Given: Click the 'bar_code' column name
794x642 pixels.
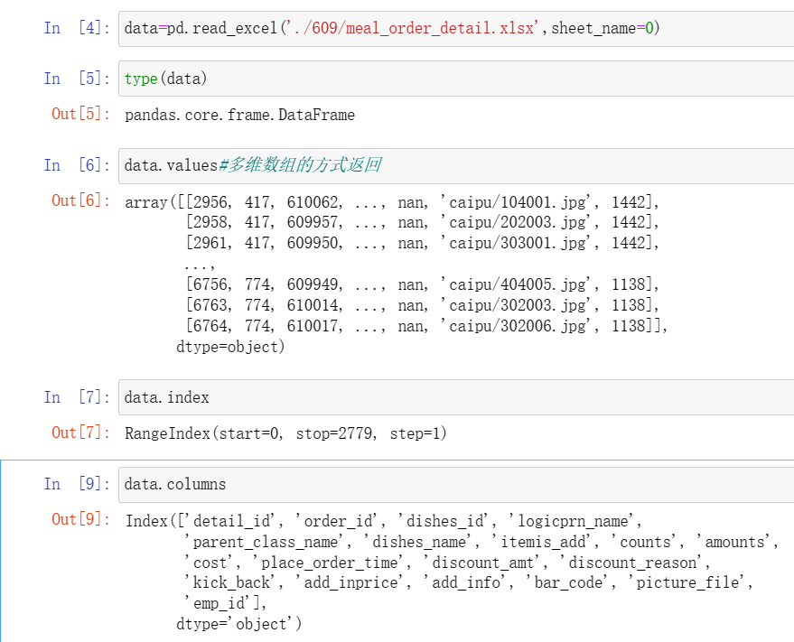Looking at the screenshot, I should [567, 582].
